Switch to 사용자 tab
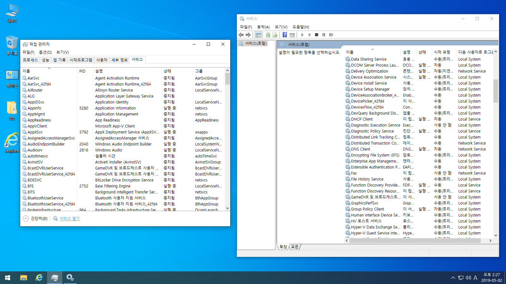Viewport: 506px width, 284px height. (x=102, y=60)
